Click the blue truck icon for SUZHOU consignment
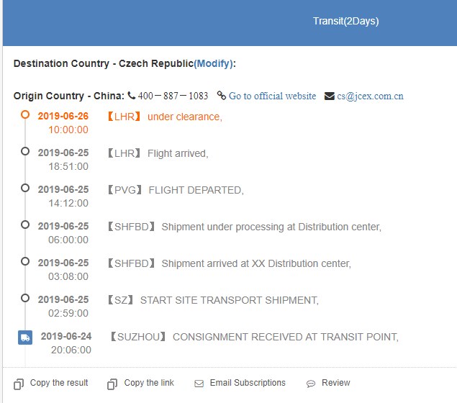457x403 pixels. click(25, 337)
